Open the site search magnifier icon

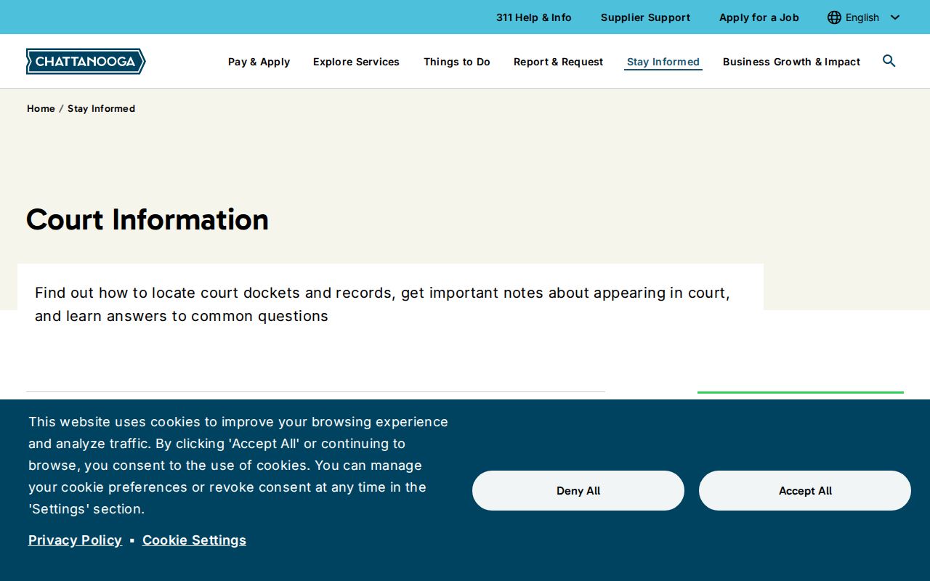(x=889, y=61)
